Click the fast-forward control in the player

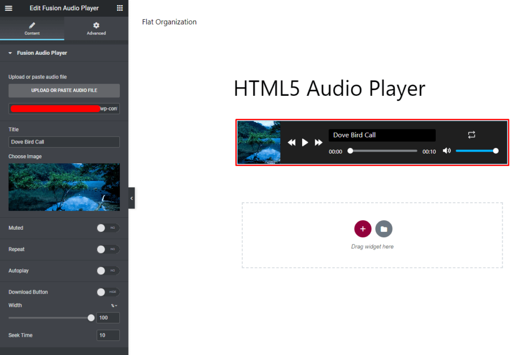(x=318, y=143)
